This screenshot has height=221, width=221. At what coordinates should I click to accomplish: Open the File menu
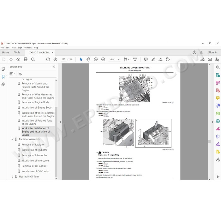point(2,48)
